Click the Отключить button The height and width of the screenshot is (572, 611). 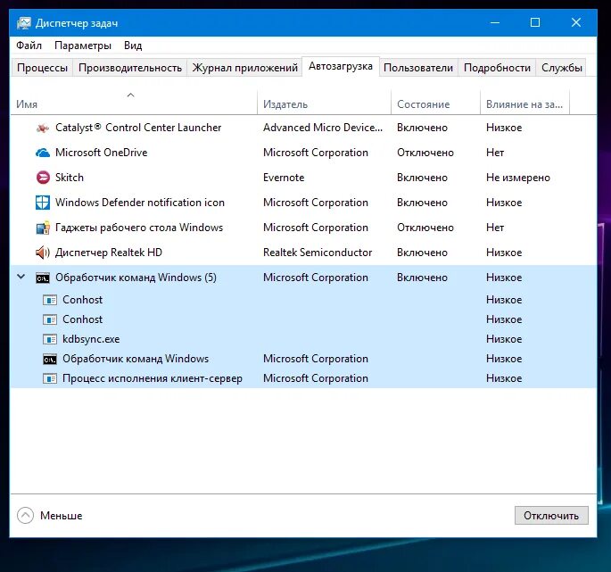[551, 516]
